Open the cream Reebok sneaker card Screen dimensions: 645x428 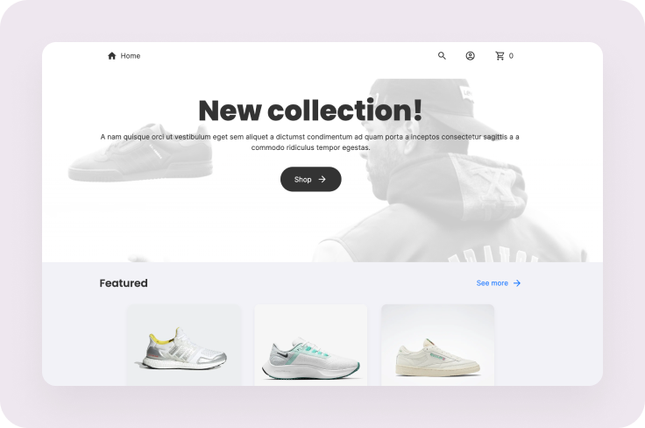(437, 345)
